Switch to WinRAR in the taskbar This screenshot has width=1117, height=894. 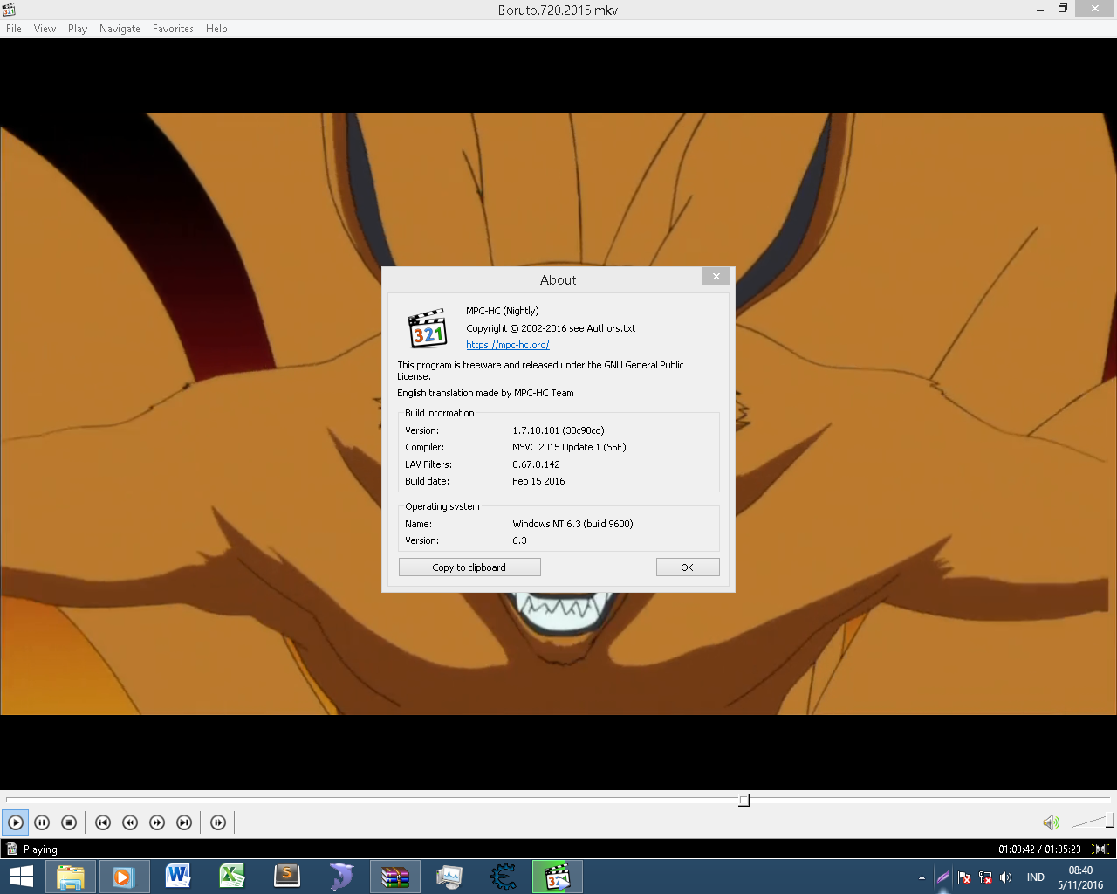pyautogui.click(x=395, y=877)
